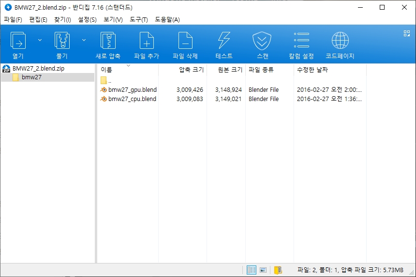Click the window resize grip in status bar corner

(x=412, y=273)
